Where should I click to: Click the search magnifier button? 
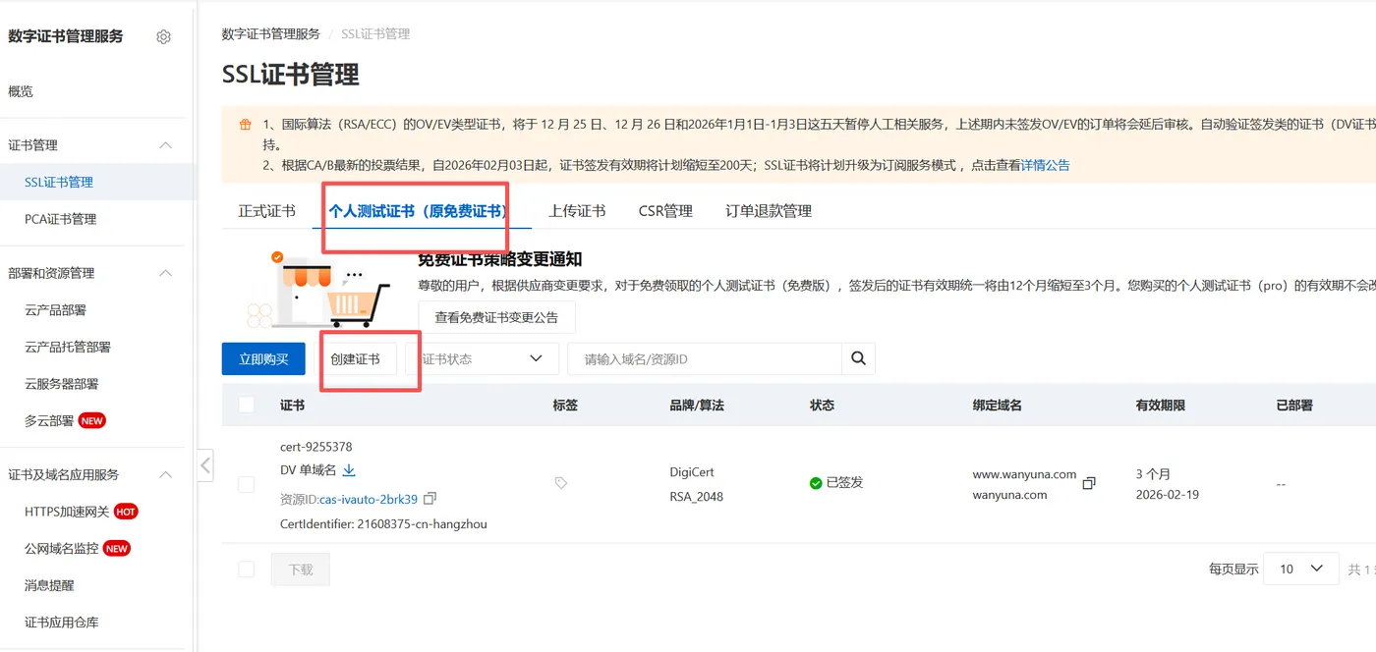click(x=858, y=358)
